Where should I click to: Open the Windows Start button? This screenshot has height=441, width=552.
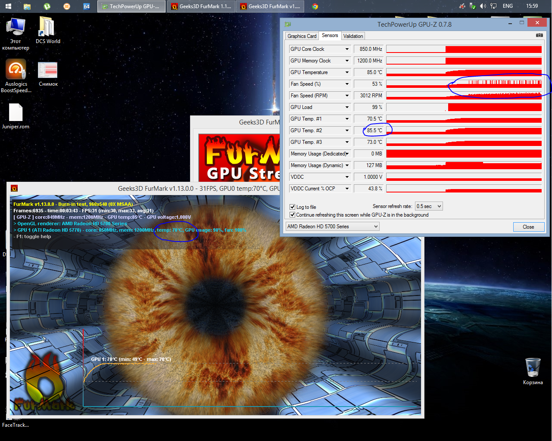click(x=8, y=6)
